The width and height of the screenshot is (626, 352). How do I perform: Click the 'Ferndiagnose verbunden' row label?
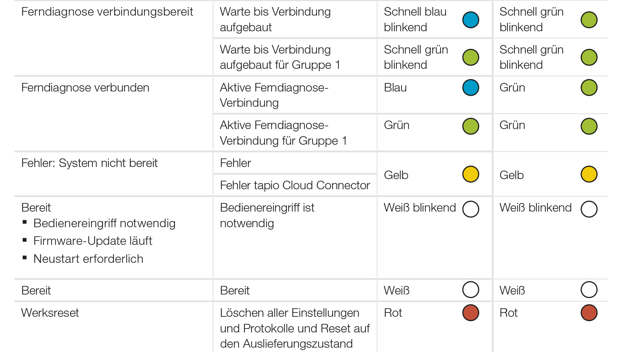[85, 88]
